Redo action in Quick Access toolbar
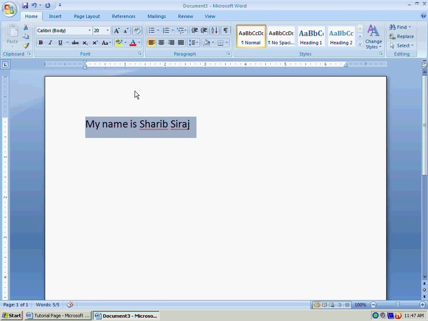Screen dimensions: 428x321 48,5
